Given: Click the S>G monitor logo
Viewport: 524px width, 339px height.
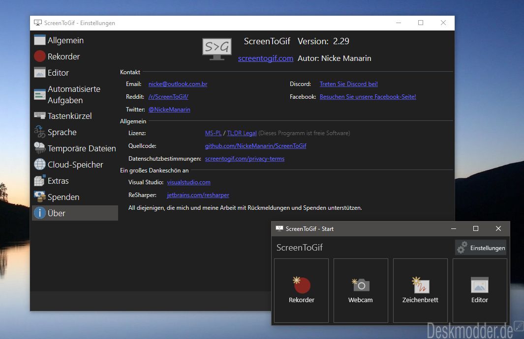Looking at the screenshot, I should coord(217,49).
